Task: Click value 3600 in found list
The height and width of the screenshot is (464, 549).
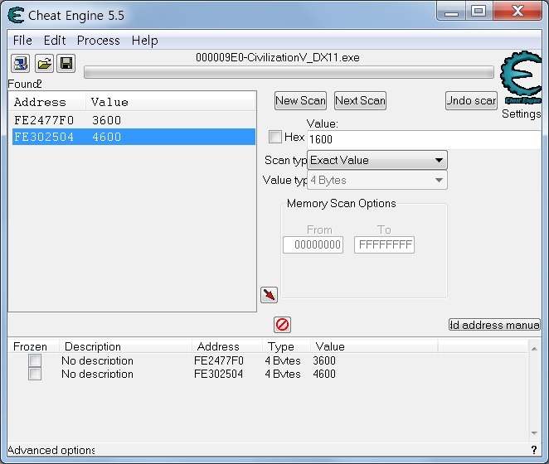Action: coord(106,120)
